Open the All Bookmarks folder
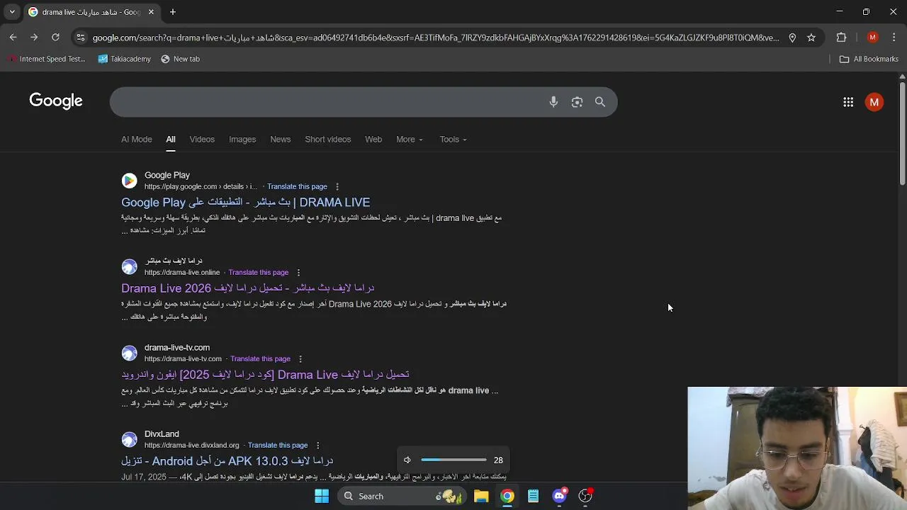This screenshot has height=510, width=907. pos(869,59)
